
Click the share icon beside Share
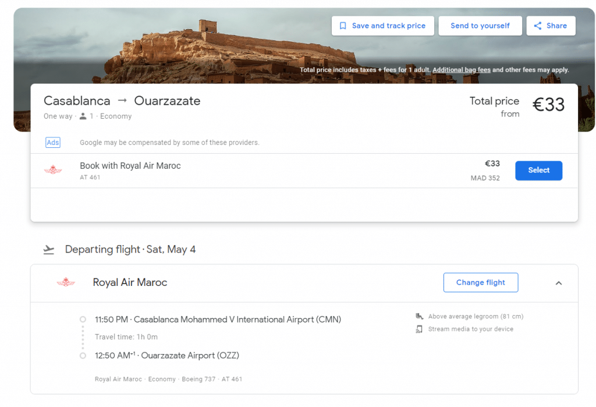coord(537,26)
